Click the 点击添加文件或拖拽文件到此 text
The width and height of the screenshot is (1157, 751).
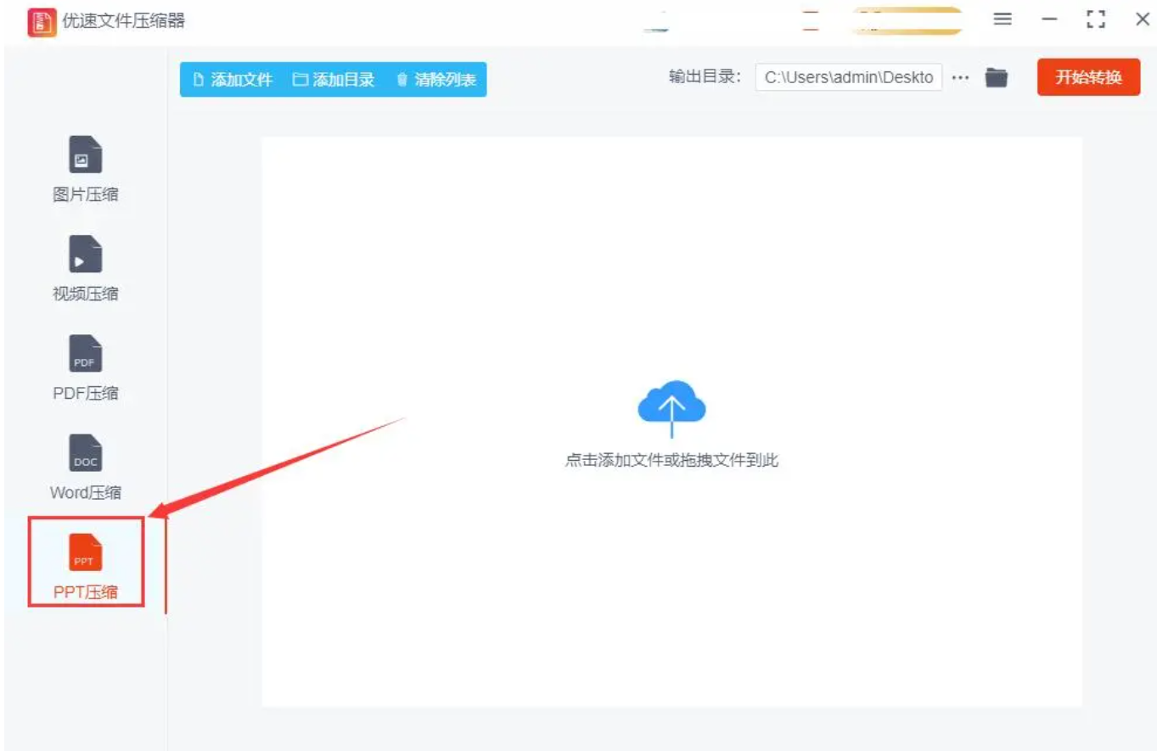(671, 461)
